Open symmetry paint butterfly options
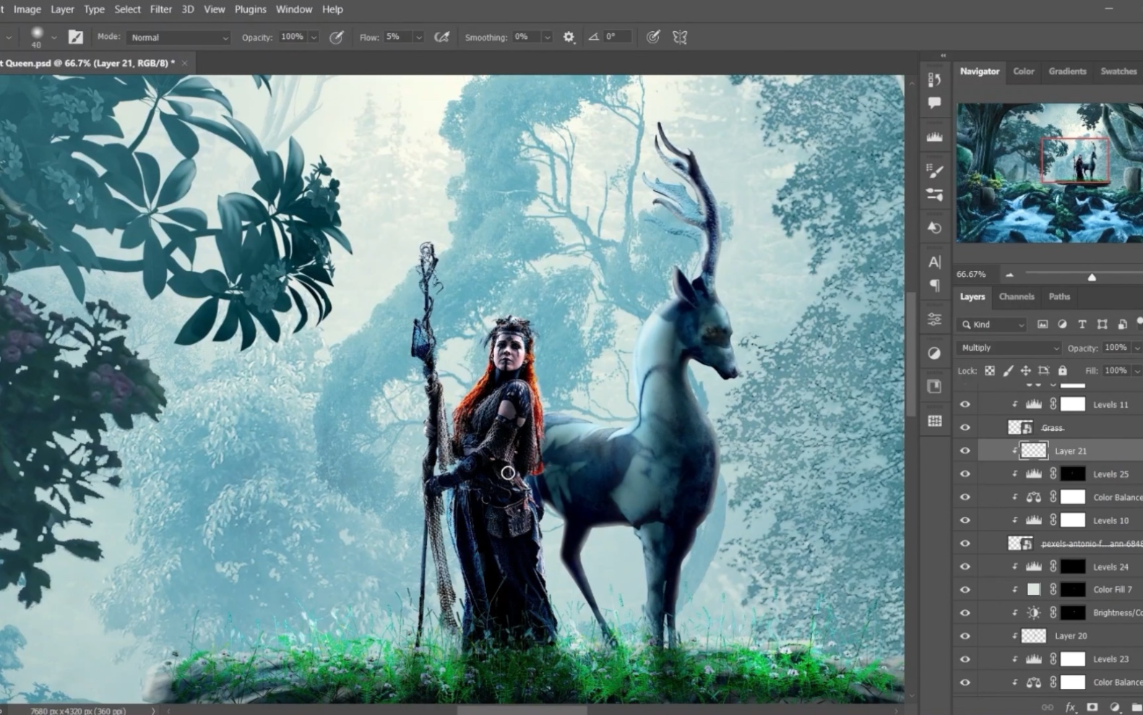This screenshot has height=715, width=1143. point(680,37)
